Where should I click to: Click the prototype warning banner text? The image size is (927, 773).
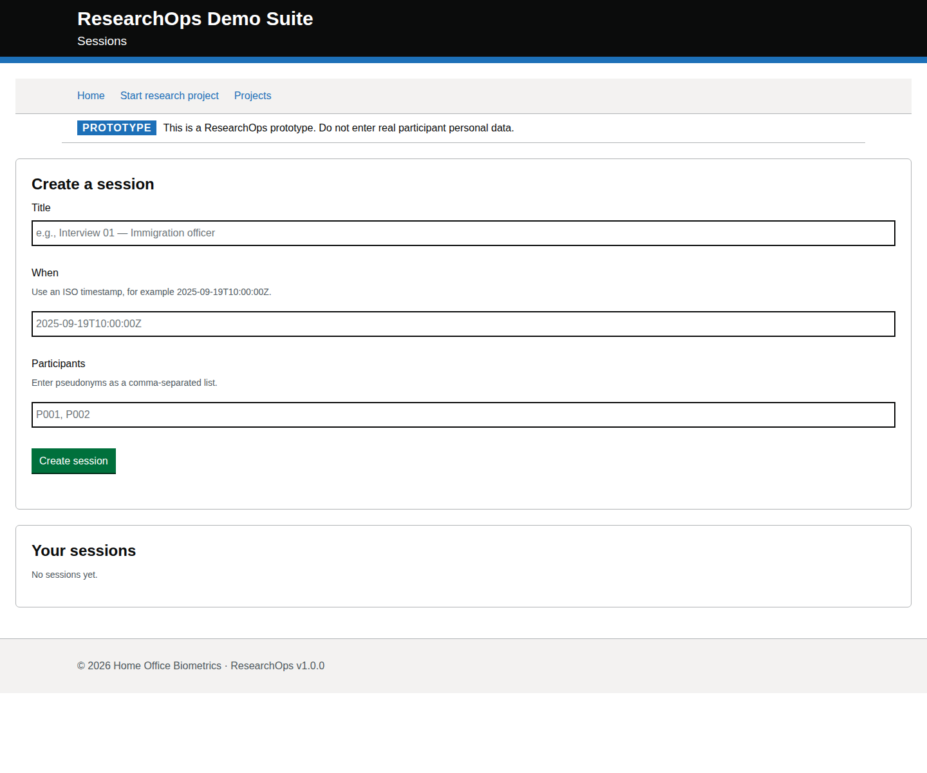pyautogui.click(x=338, y=128)
